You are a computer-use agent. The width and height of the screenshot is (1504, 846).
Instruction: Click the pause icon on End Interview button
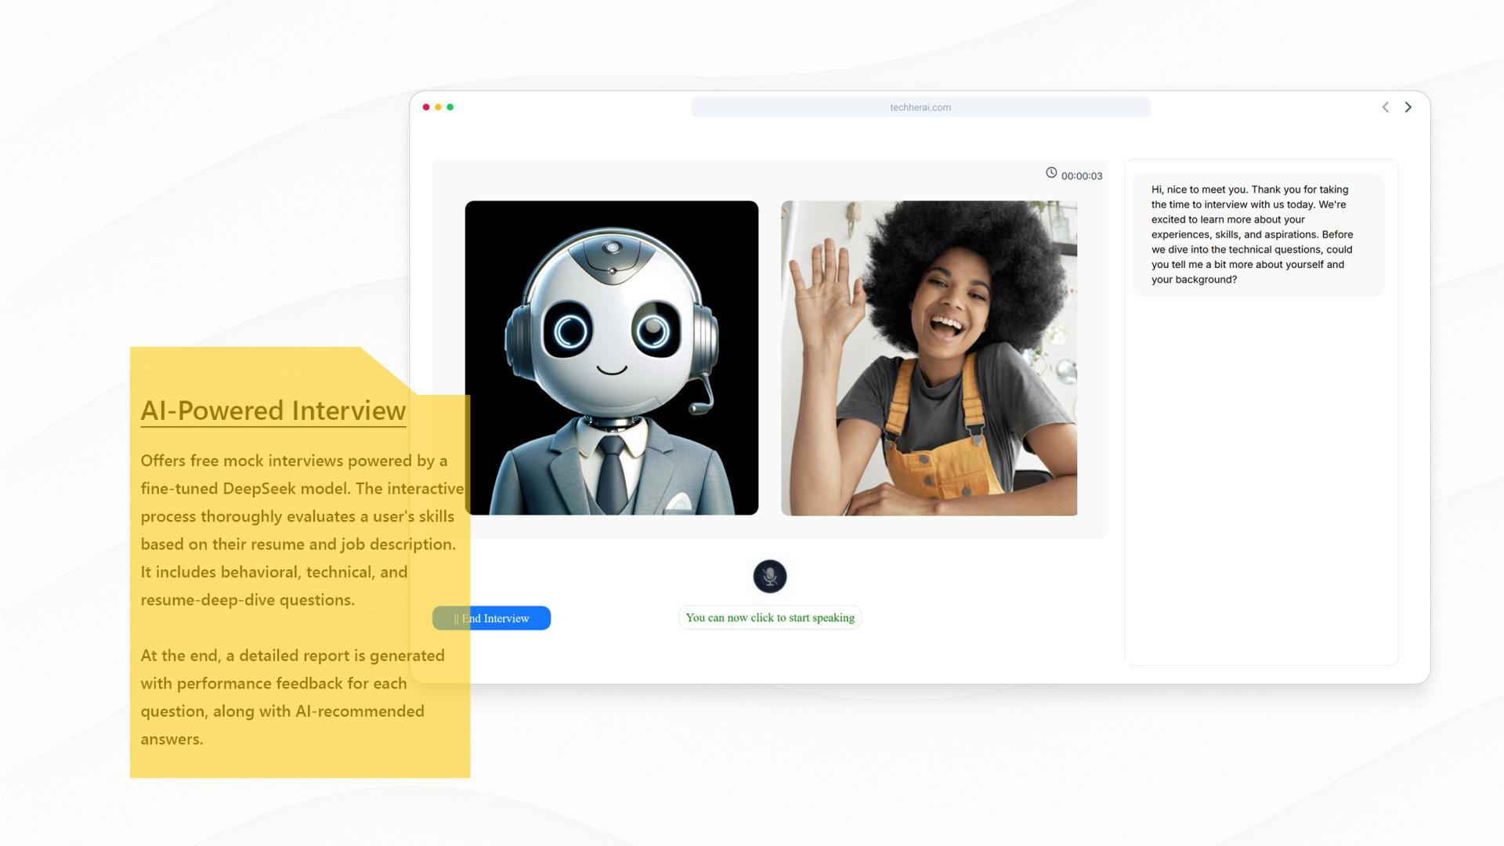[x=455, y=618]
